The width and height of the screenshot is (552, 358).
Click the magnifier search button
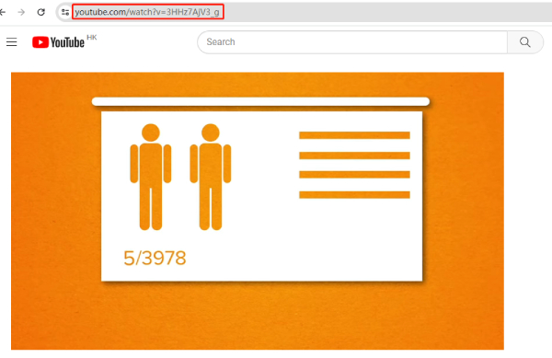(x=525, y=42)
